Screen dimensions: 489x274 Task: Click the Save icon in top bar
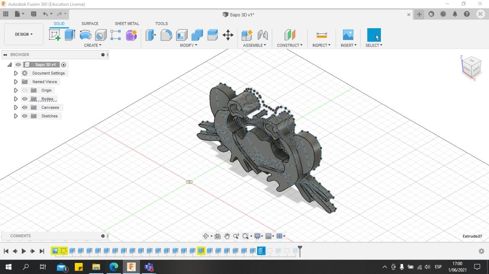pyautogui.click(x=34, y=14)
